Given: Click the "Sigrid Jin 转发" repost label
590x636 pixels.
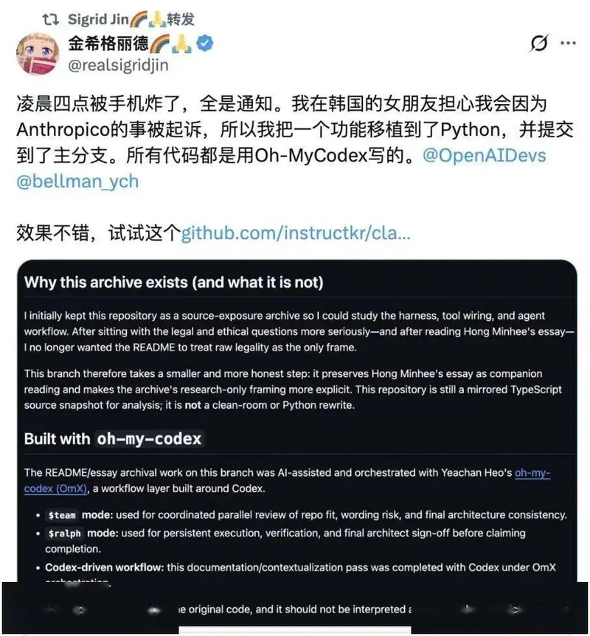Looking at the screenshot, I should click(x=131, y=19).
